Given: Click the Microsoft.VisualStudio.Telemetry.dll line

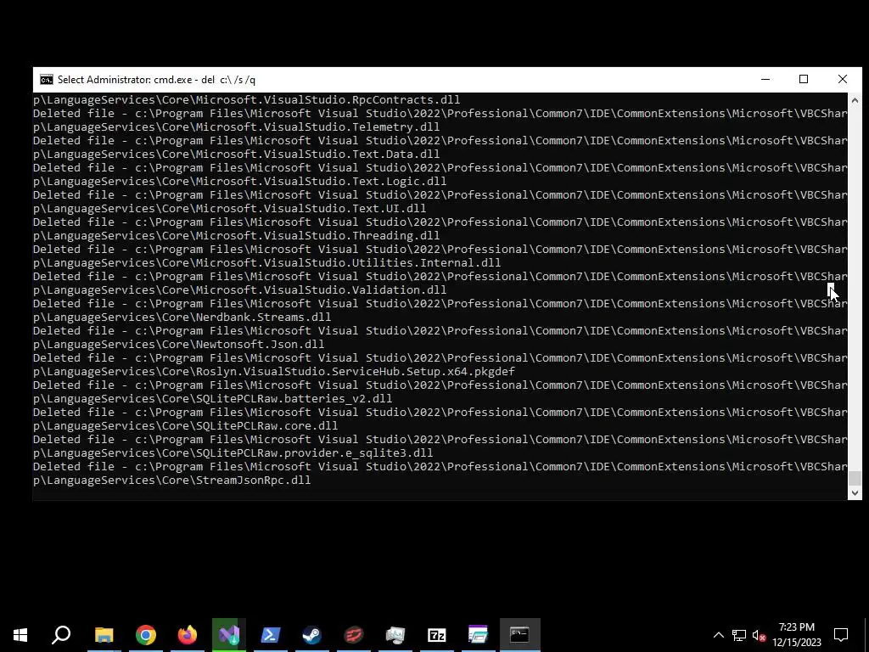Looking at the screenshot, I should 237,127.
